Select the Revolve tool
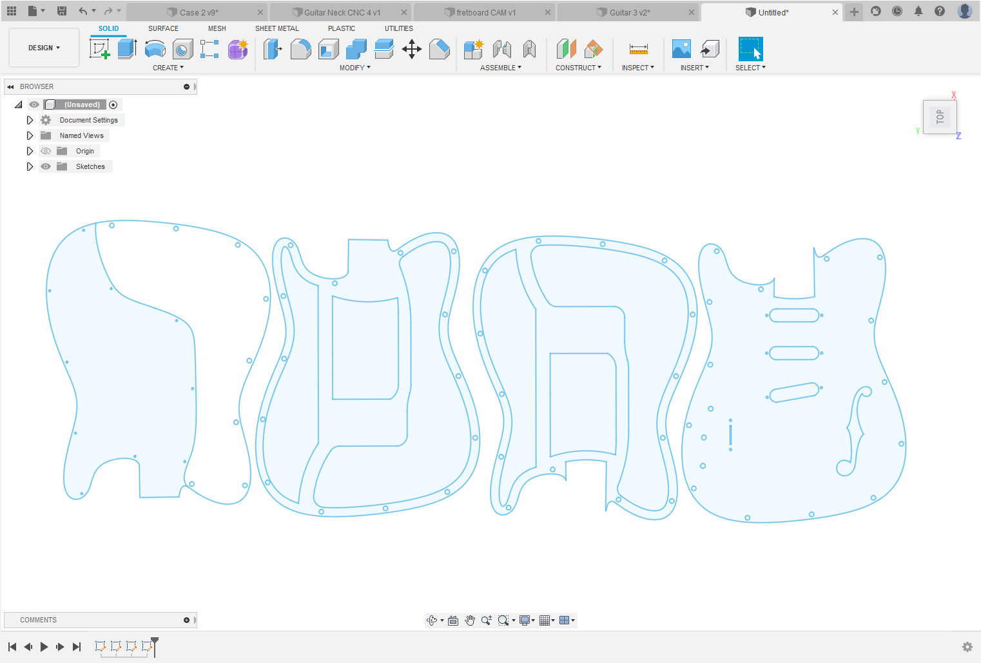 pos(155,49)
